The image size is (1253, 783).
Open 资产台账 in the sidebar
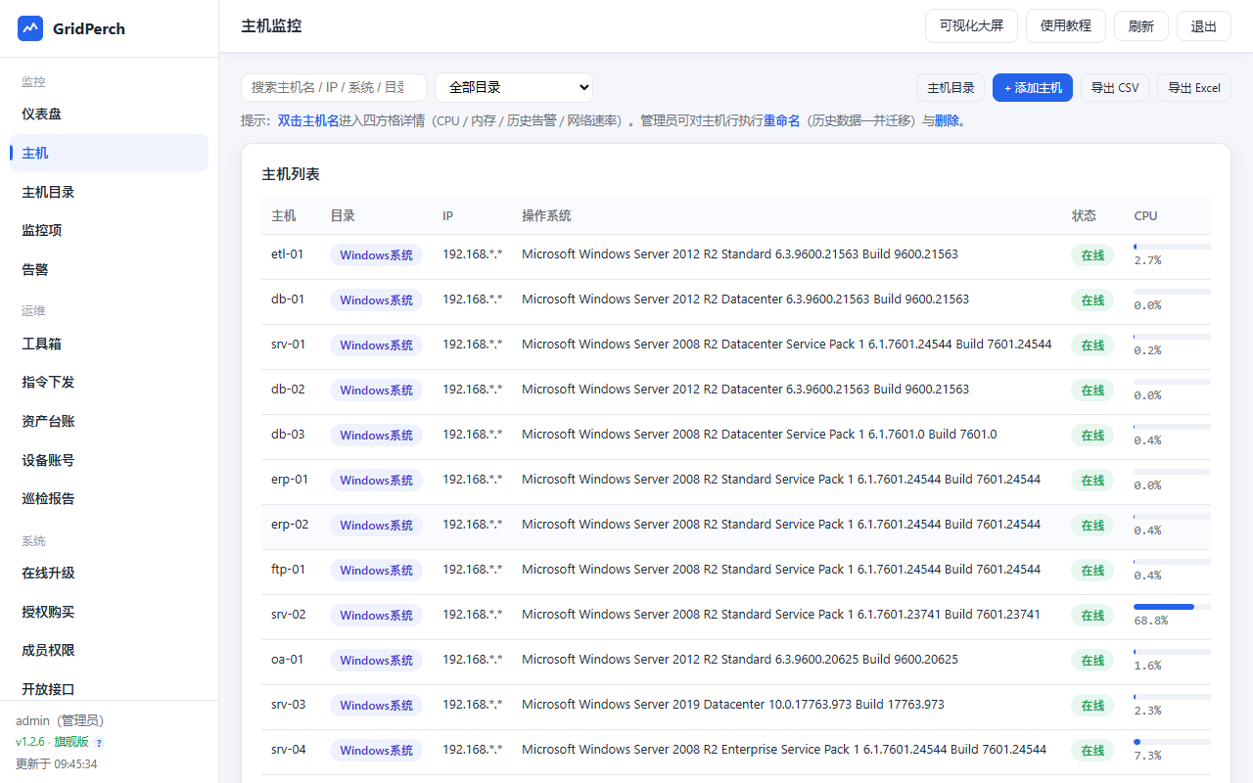click(109, 421)
